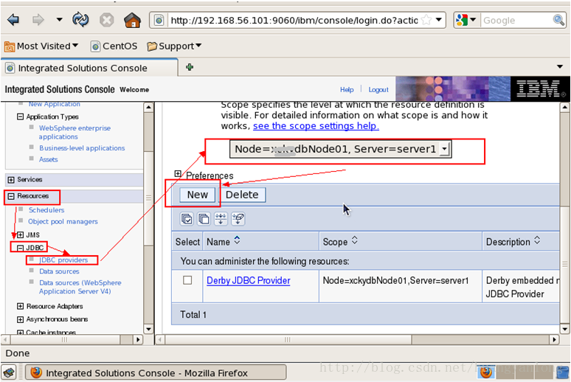The height and width of the screenshot is (382, 571).
Task: Bookmark this page with the star icon
Action: pos(426,20)
